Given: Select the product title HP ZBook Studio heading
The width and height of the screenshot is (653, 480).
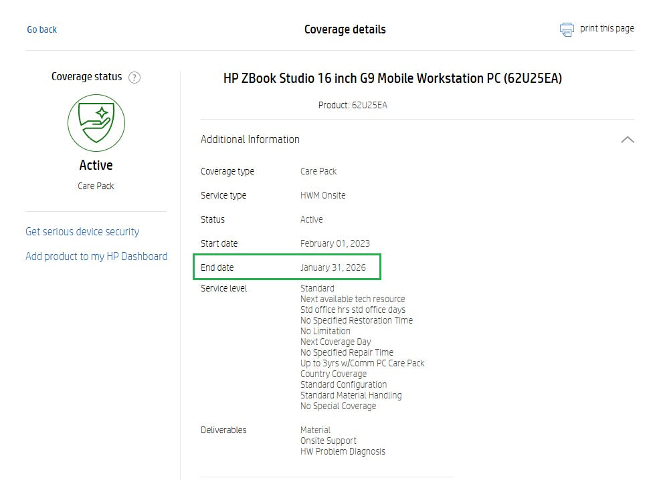Looking at the screenshot, I should click(393, 78).
